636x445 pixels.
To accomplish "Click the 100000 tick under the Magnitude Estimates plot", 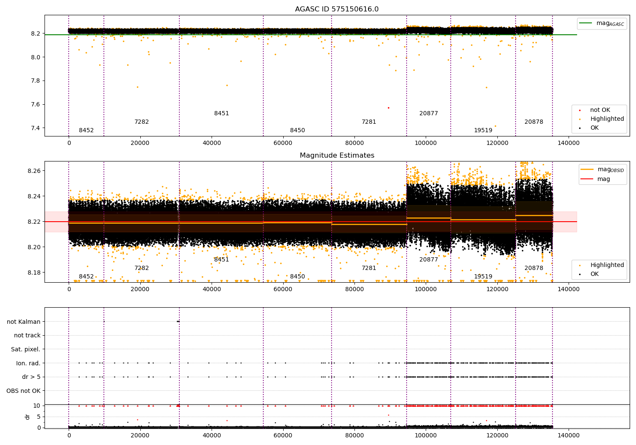I will 426,289.
